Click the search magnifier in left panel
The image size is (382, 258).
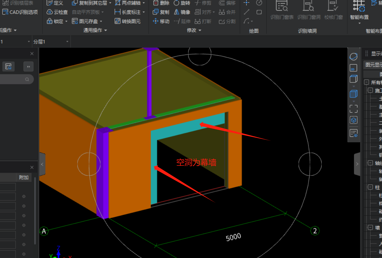pyautogui.click(x=27, y=79)
